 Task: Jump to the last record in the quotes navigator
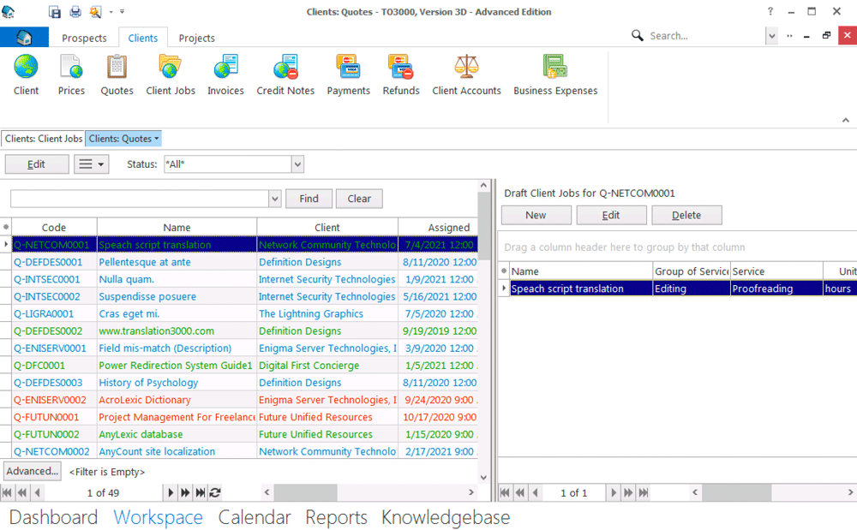point(201,492)
